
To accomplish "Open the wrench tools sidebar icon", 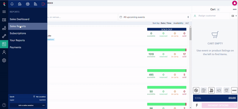I will click(x=4, y=36).
